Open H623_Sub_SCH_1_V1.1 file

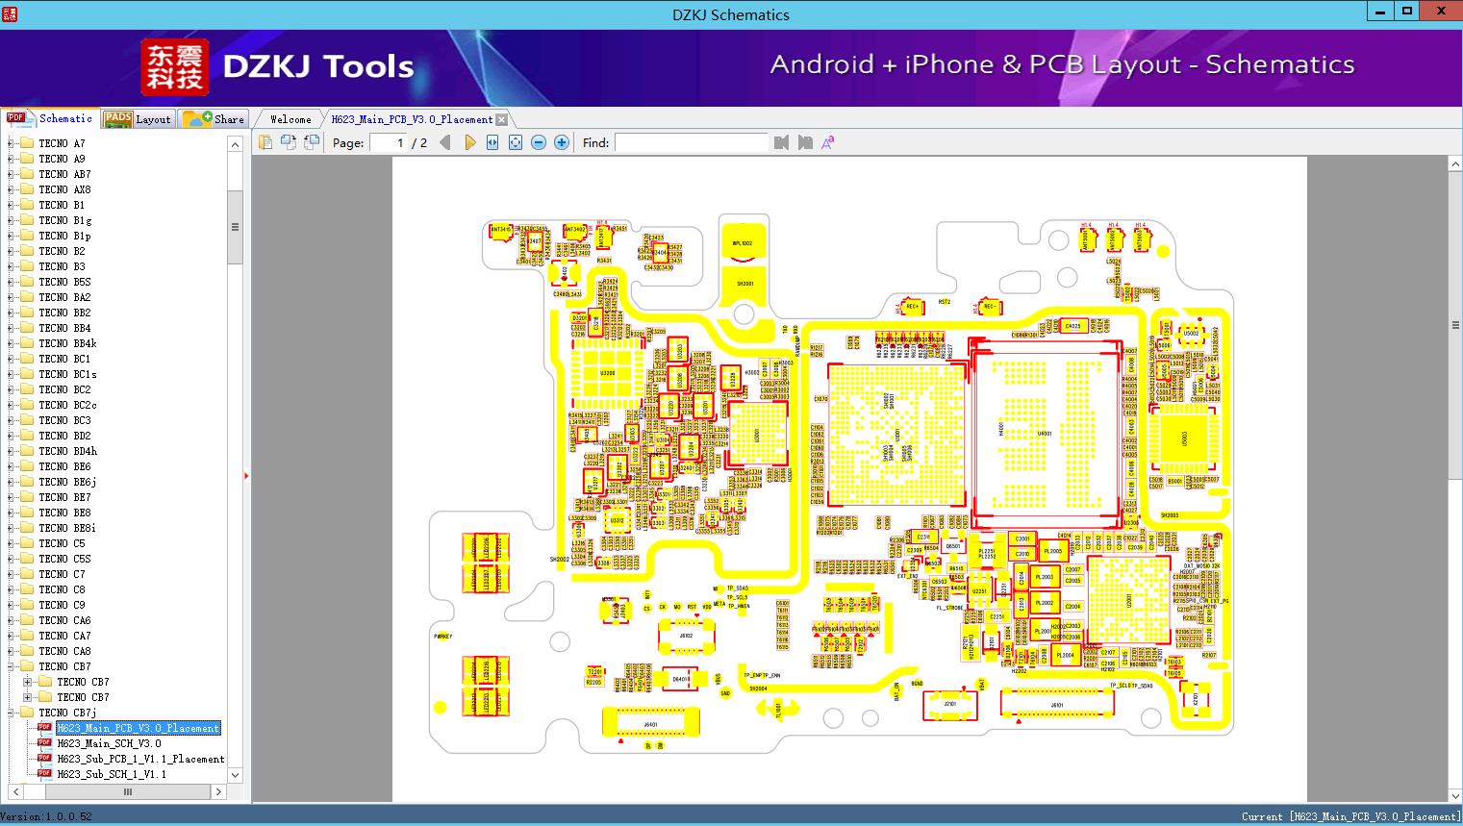112,774
